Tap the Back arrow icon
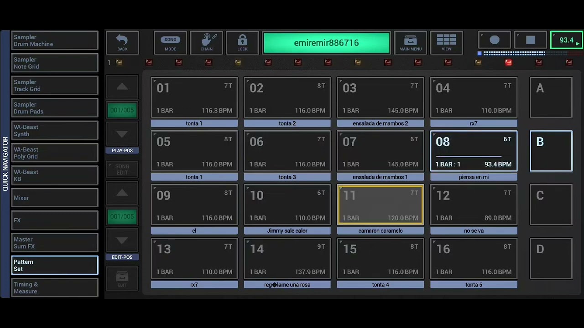The width and height of the screenshot is (584, 328). 122,43
